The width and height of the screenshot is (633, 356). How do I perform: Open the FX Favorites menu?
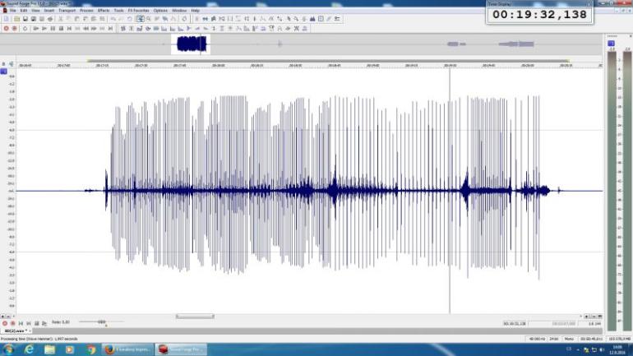138,10
